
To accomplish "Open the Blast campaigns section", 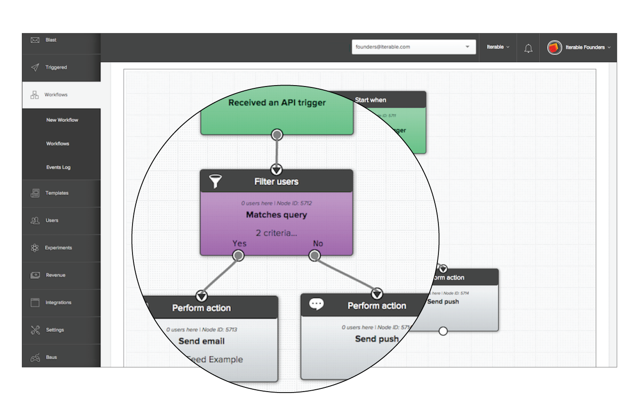I will (61, 40).
